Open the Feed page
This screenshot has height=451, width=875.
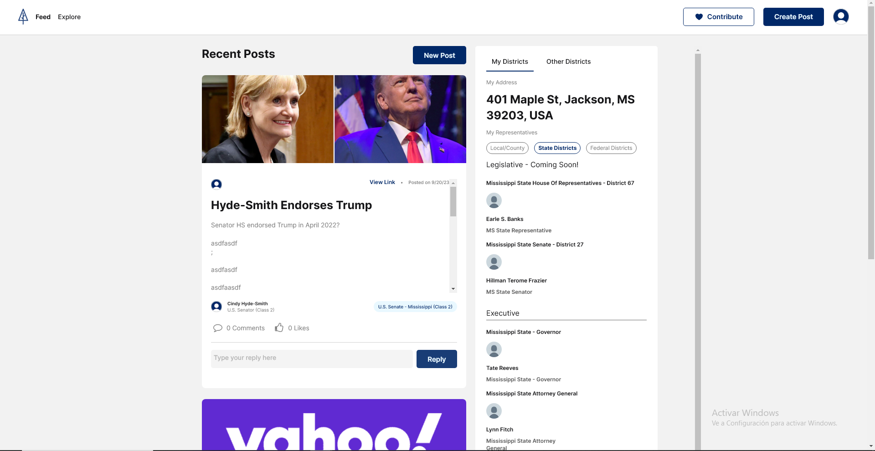(x=43, y=17)
